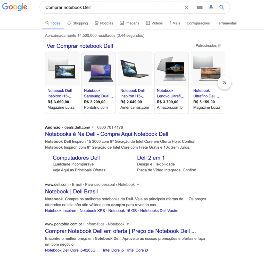Open the Computadores Dell sitelink
The image size is (264, 256).
(x=76, y=158)
